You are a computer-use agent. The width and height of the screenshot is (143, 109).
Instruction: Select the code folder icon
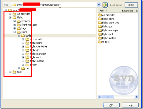[23, 35]
